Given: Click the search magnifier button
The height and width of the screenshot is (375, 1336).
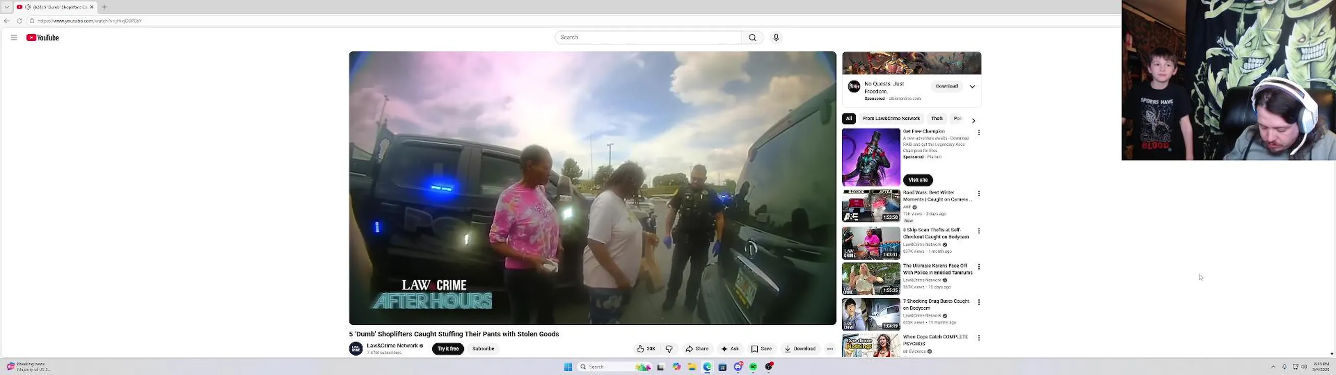Looking at the screenshot, I should 753,37.
